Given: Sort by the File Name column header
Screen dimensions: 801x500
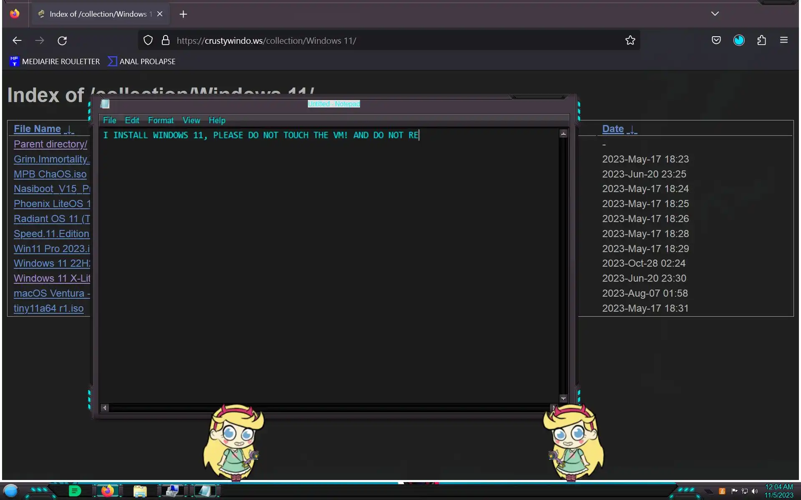Looking at the screenshot, I should [x=37, y=129].
